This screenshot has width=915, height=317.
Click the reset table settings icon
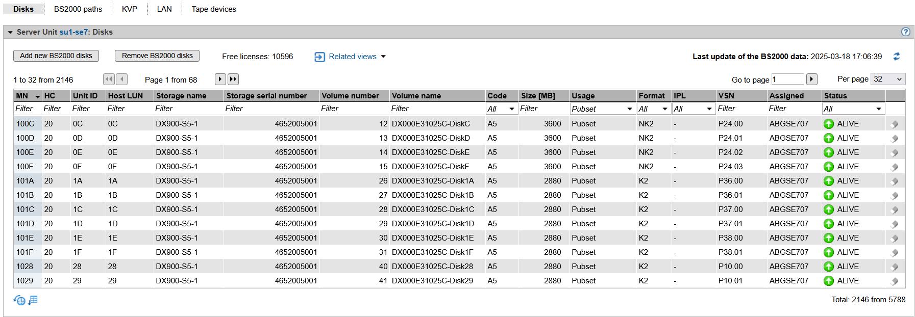[19, 300]
